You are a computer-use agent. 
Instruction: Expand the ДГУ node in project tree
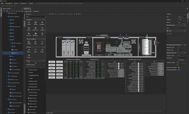click(10, 46)
